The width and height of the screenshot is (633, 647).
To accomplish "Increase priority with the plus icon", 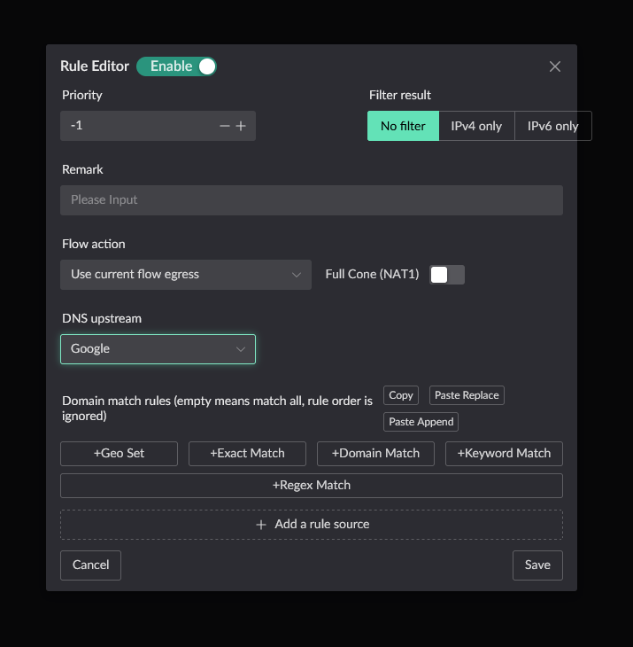I will tap(241, 126).
